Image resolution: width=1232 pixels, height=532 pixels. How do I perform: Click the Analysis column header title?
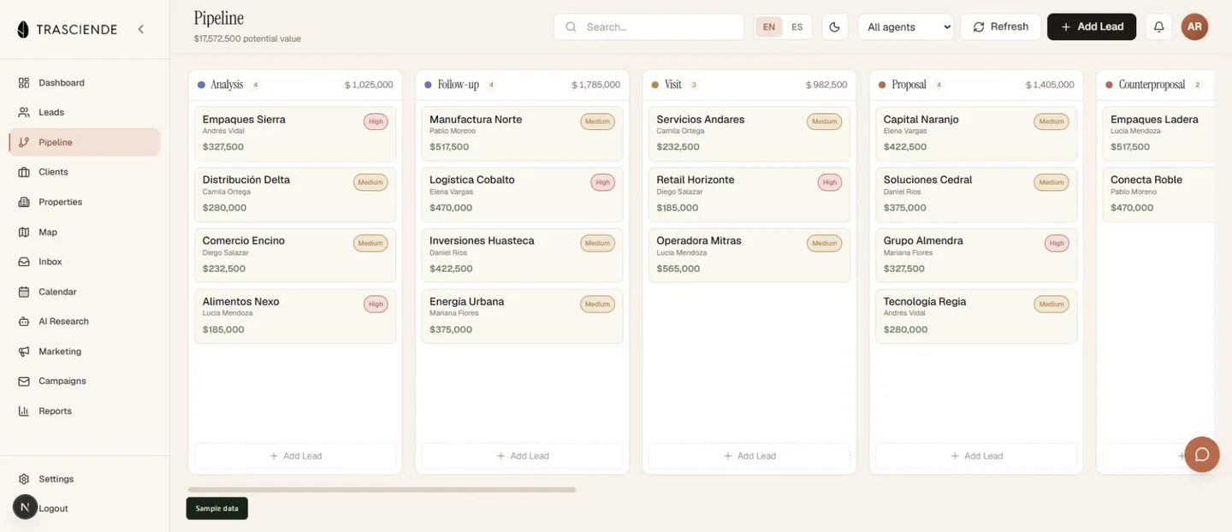pyautogui.click(x=227, y=85)
